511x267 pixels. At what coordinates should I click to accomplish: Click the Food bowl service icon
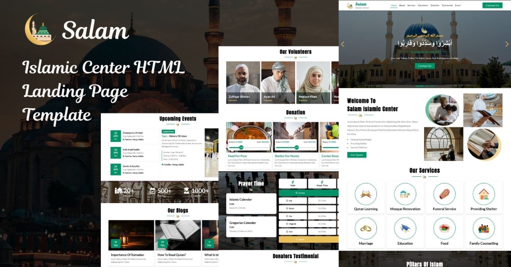444,229
